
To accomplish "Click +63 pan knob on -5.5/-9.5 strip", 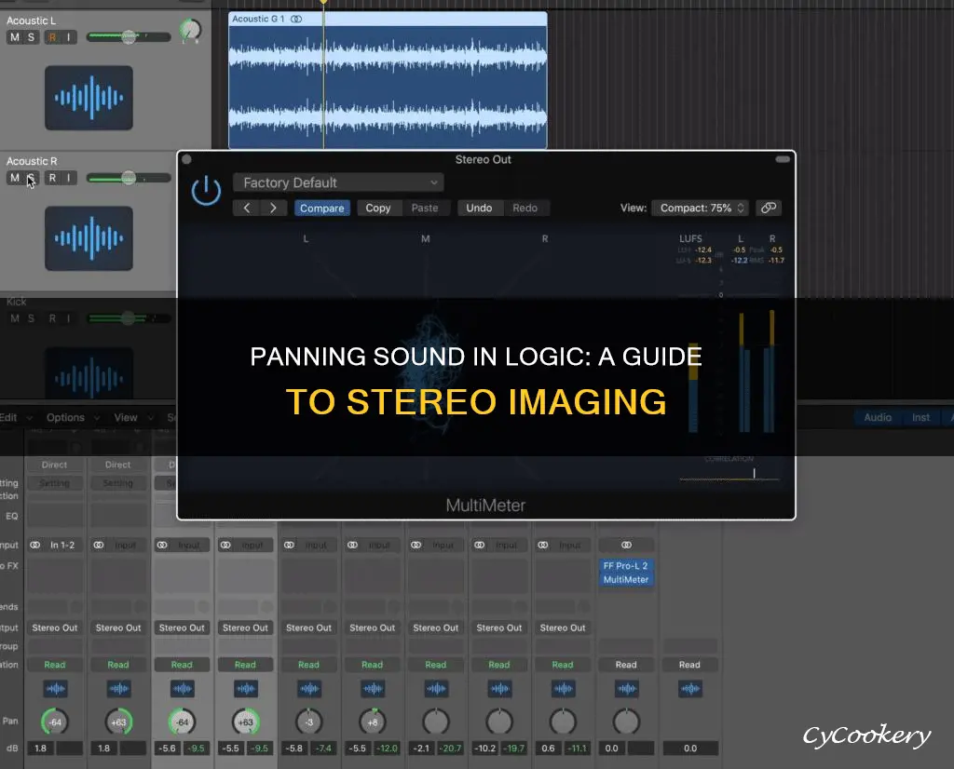I will click(246, 722).
